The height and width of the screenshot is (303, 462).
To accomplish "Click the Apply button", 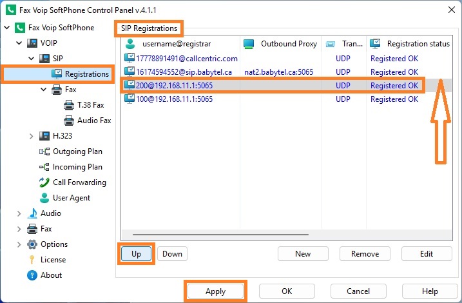I will (x=216, y=291).
